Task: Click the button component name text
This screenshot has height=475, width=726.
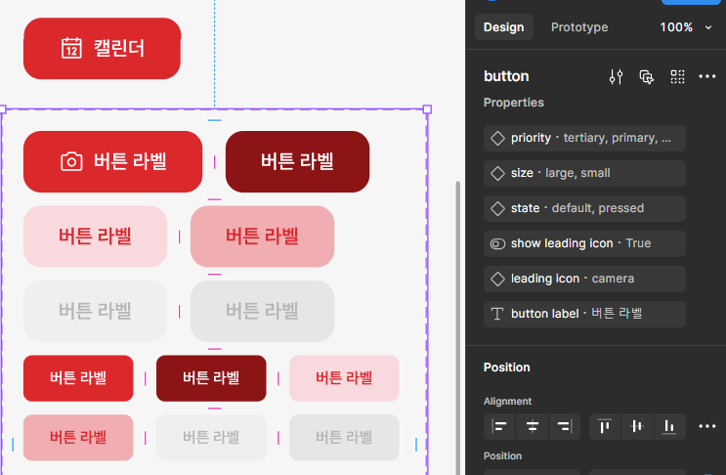Action: 506,76
